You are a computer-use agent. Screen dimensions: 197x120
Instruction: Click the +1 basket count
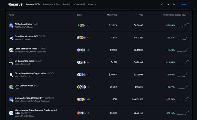tap(88, 25)
